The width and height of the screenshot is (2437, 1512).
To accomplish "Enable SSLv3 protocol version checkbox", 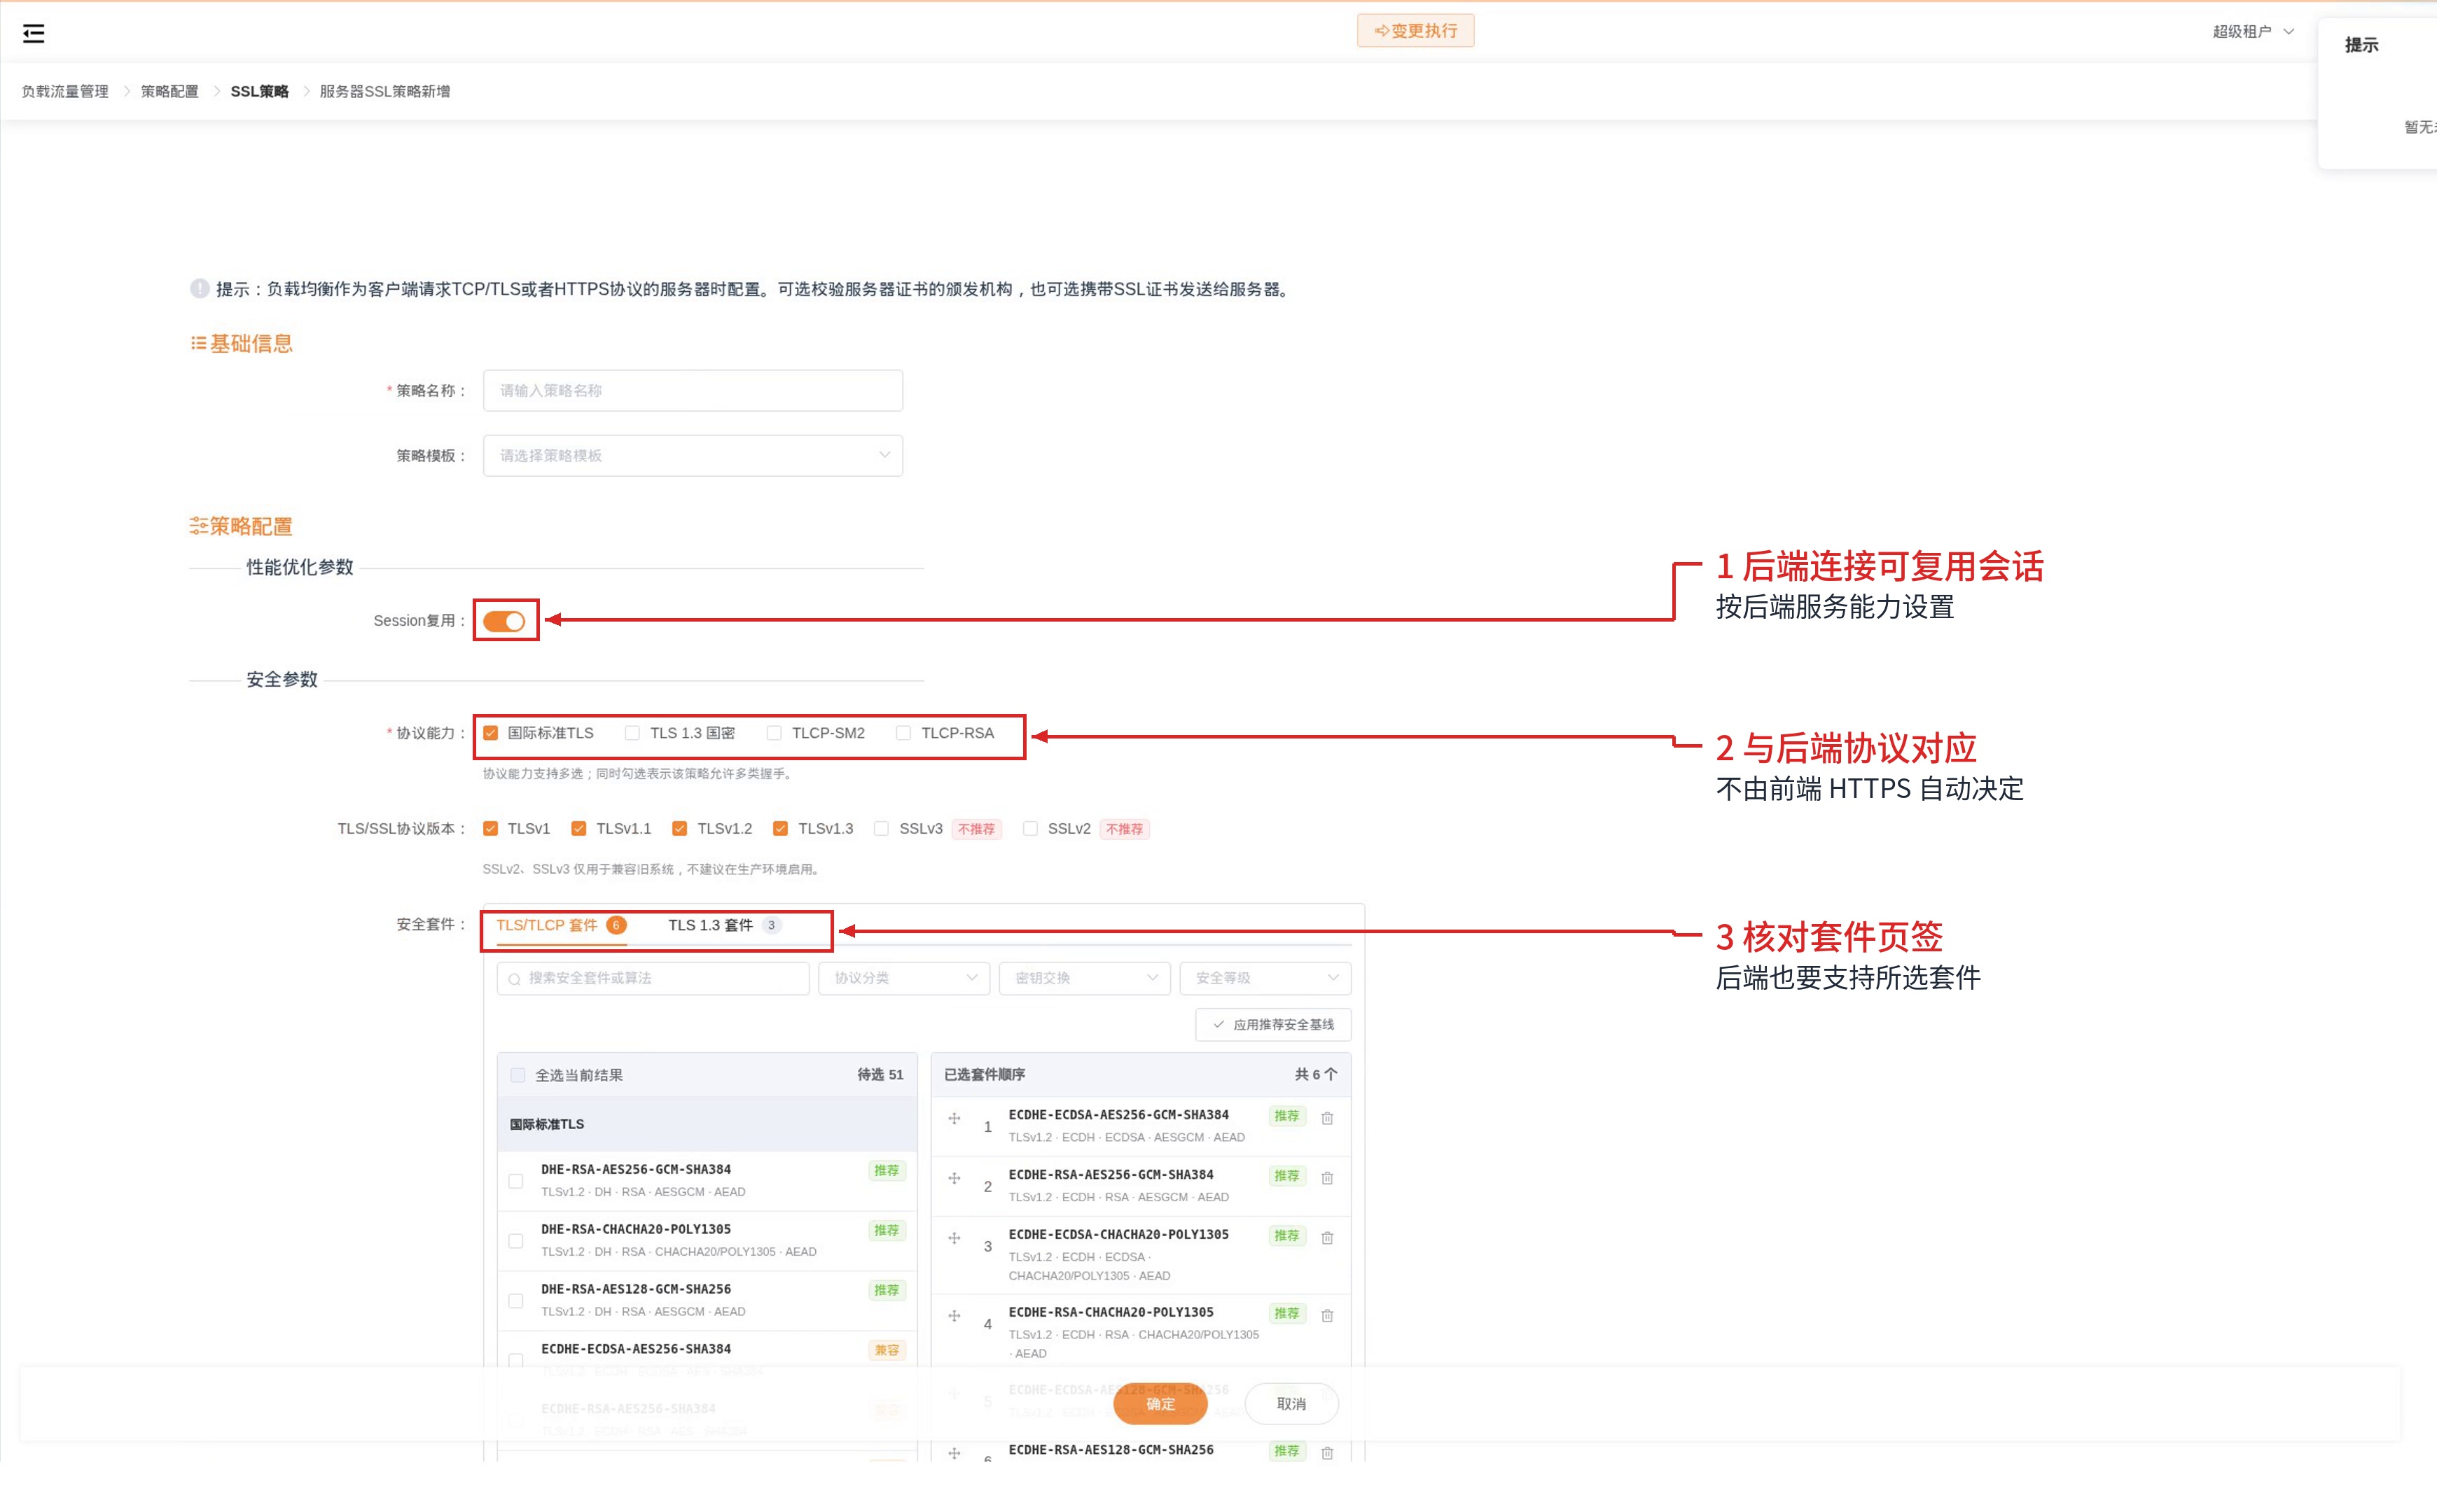I will 882,828.
